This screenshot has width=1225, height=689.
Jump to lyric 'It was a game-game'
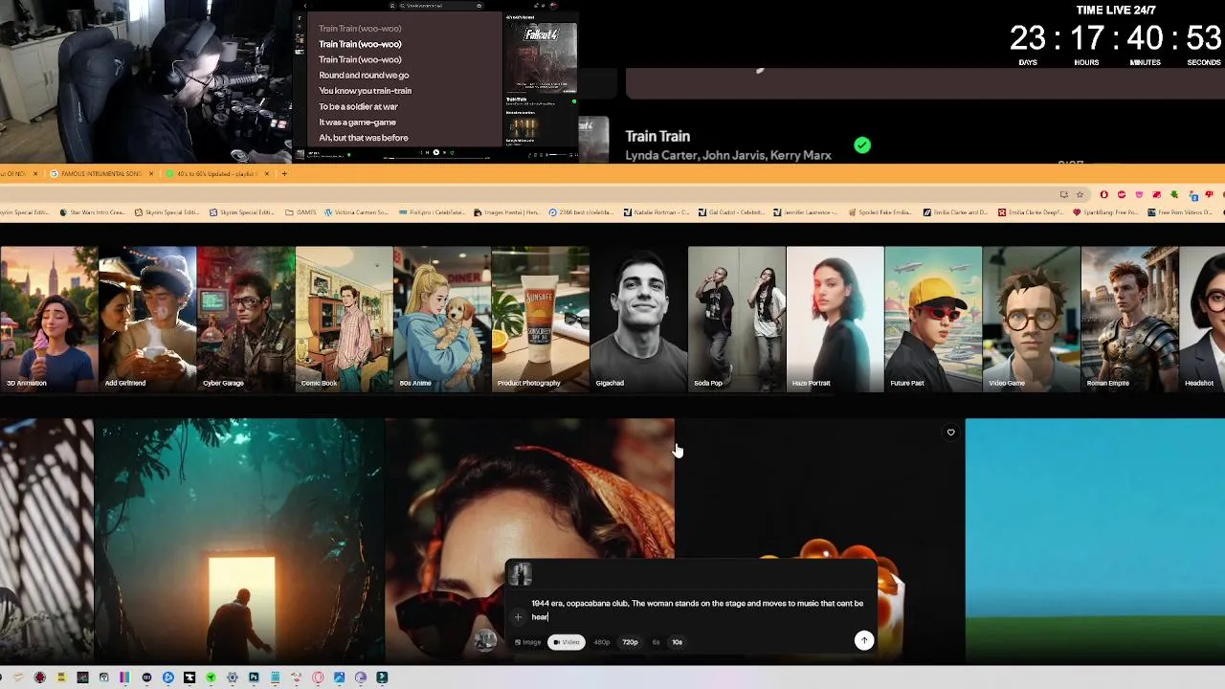tap(357, 122)
